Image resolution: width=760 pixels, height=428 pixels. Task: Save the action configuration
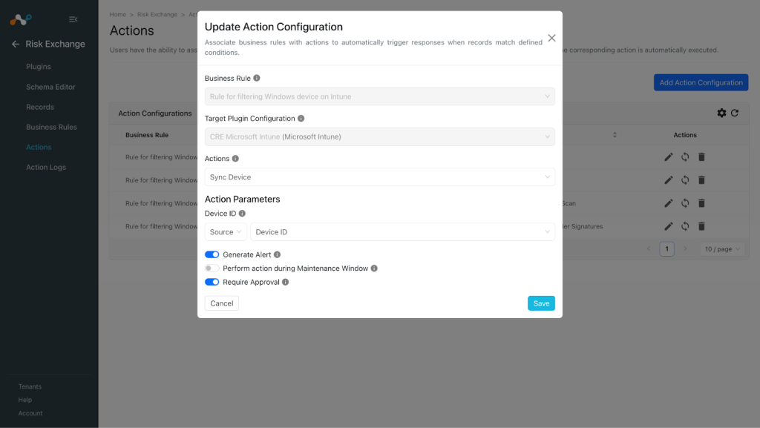pyautogui.click(x=541, y=303)
